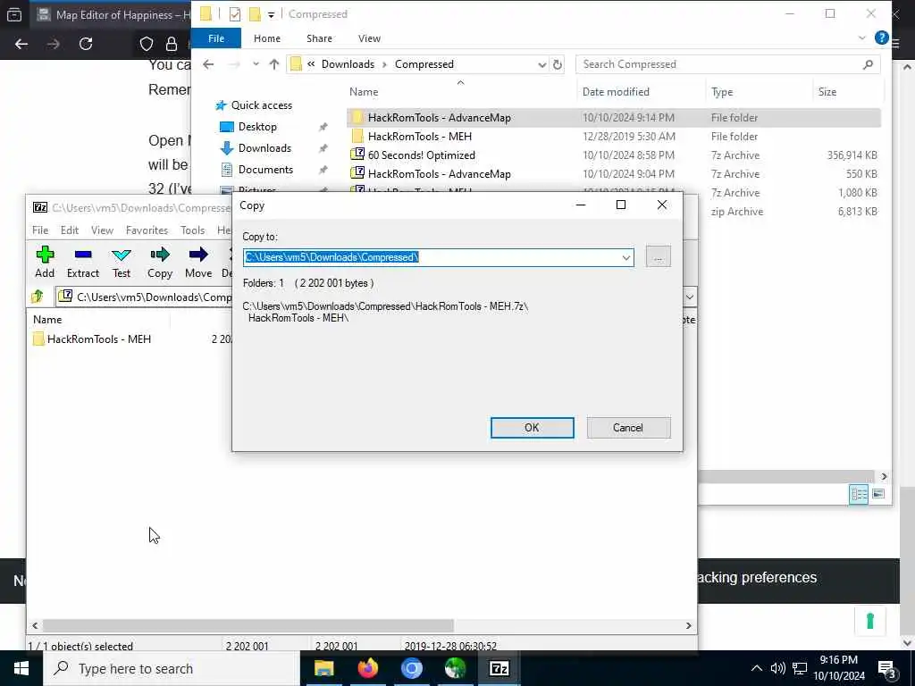Image resolution: width=915 pixels, height=686 pixels.
Task: Click the browser padlock site info icon
Action: 172,44
